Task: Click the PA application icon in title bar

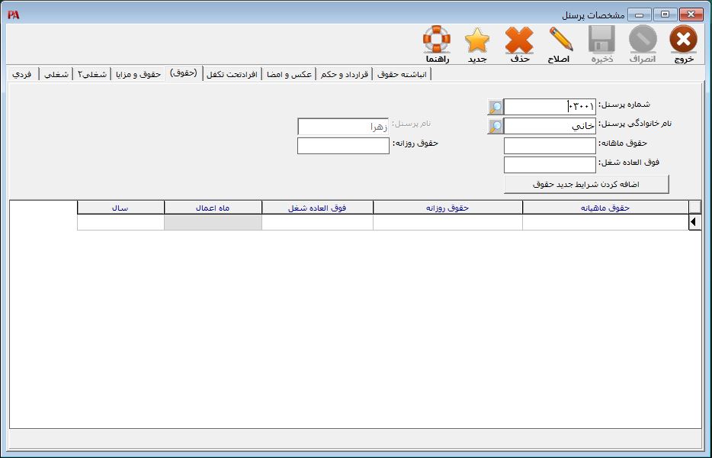Action: tap(13, 15)
